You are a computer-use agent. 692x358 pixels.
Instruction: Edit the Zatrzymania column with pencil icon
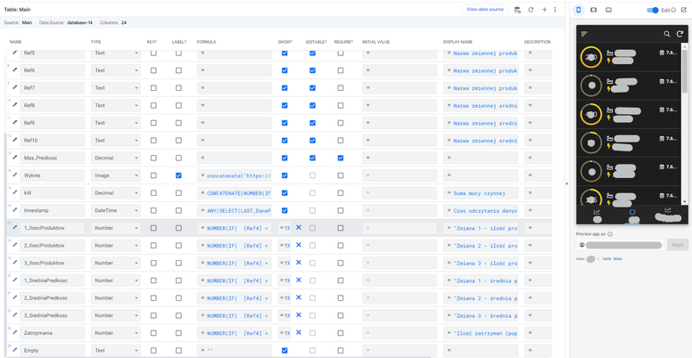(x=14, y=332)
